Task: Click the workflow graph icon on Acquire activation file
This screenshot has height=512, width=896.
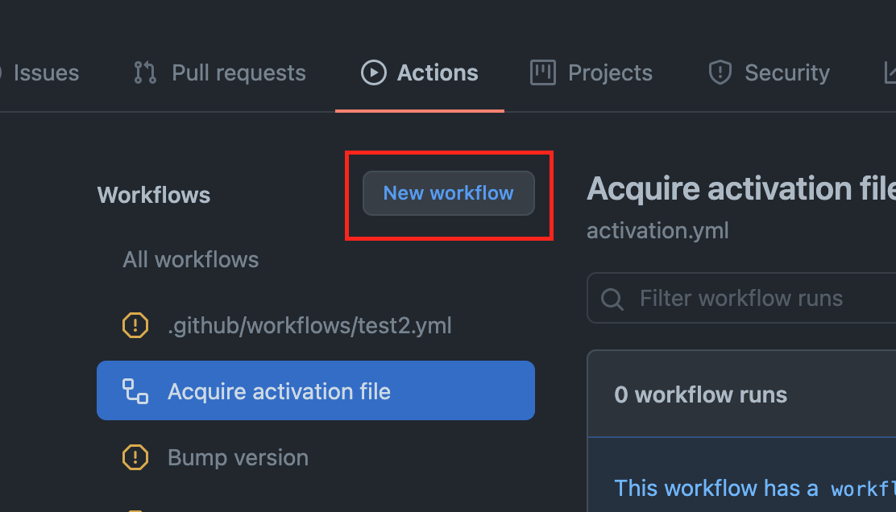Action: coord(135,391)
